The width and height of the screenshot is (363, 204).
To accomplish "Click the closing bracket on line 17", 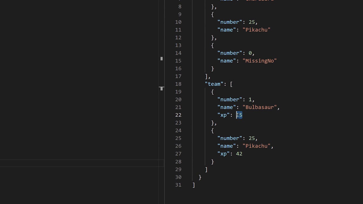I will (206, 76).
